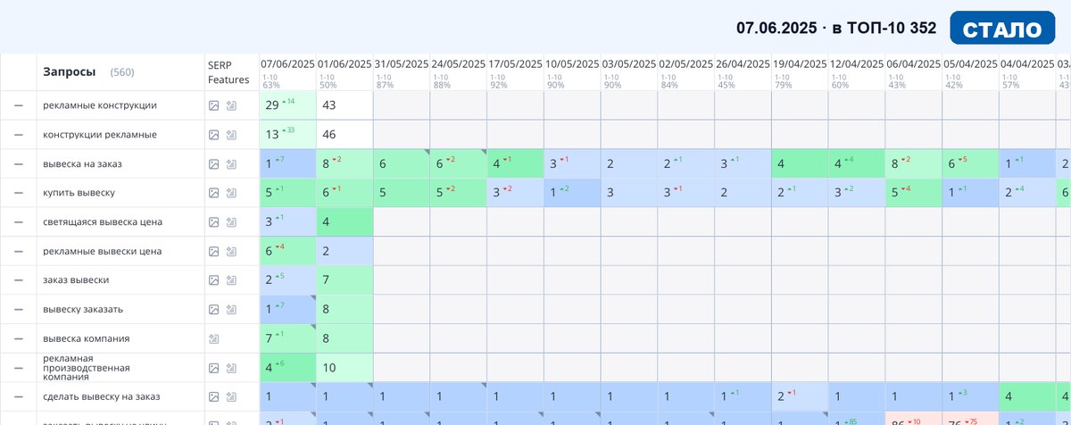Click the position cell '29' for 'рекламные конструкции'
This screenshot has width=1071, height=425.
pos(287,105)
